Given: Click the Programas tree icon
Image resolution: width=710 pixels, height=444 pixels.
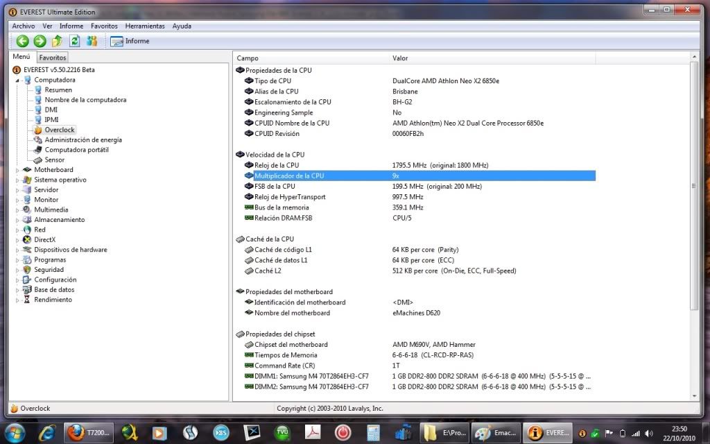Looking at the screenshot, I should (27, 259).
